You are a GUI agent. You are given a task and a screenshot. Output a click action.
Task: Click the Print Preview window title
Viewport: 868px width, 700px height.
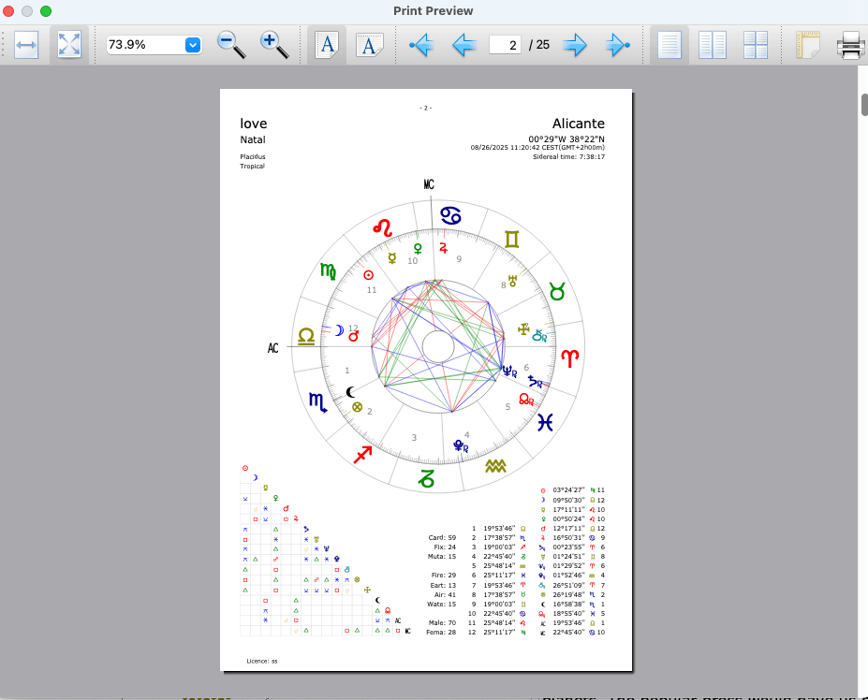434,10
